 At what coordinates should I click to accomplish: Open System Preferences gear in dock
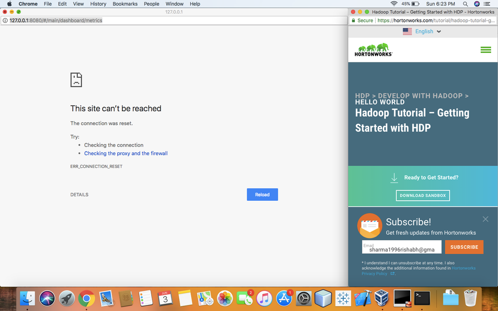[x=303, y=299]
